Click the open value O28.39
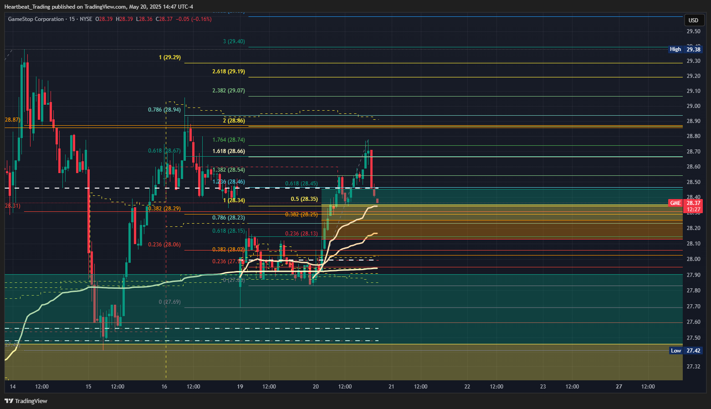 coord(104,19)
